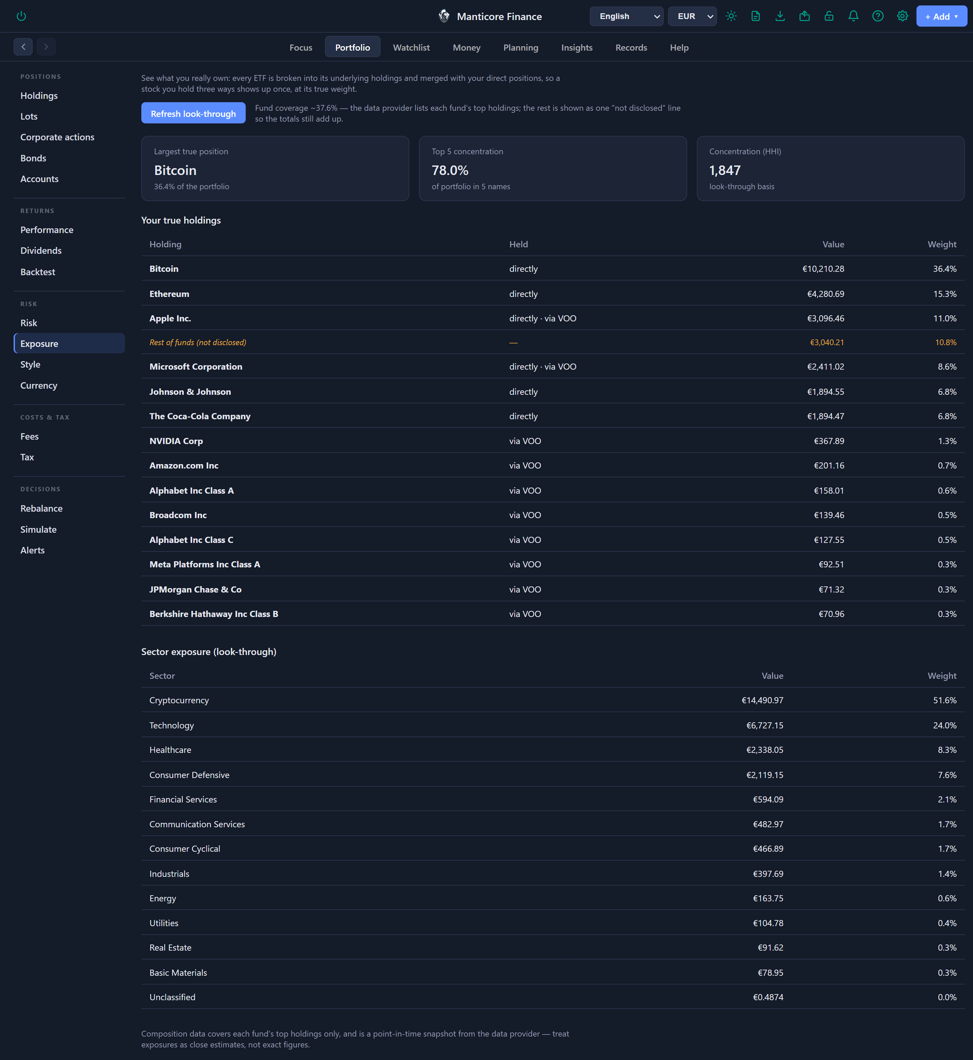Click Berkshire Hathaway Inc Class B
973x1060 pixels.
coord(214,614)
